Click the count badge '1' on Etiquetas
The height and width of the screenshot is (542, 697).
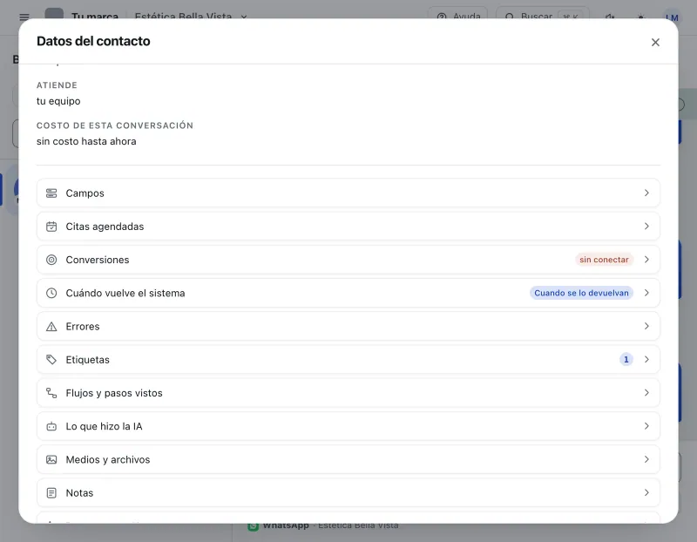(626, 360)
